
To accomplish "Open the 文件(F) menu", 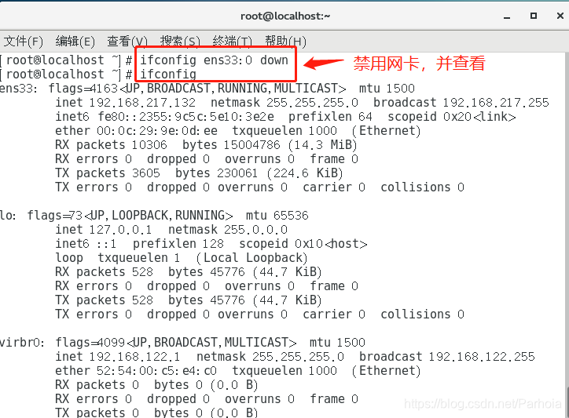I will 24,42.
